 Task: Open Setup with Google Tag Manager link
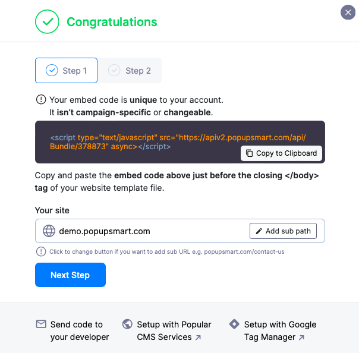[x=279, y=331]
